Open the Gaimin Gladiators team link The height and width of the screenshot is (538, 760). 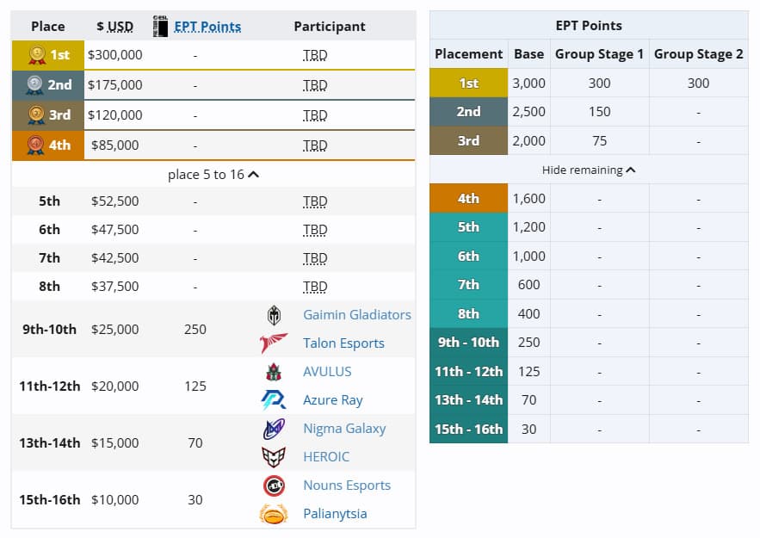click(x=356, y=315)
